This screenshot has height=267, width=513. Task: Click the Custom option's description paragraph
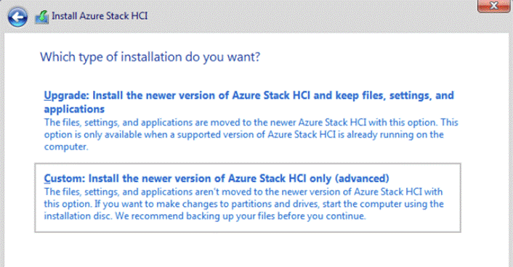click(x=243, y=204)
